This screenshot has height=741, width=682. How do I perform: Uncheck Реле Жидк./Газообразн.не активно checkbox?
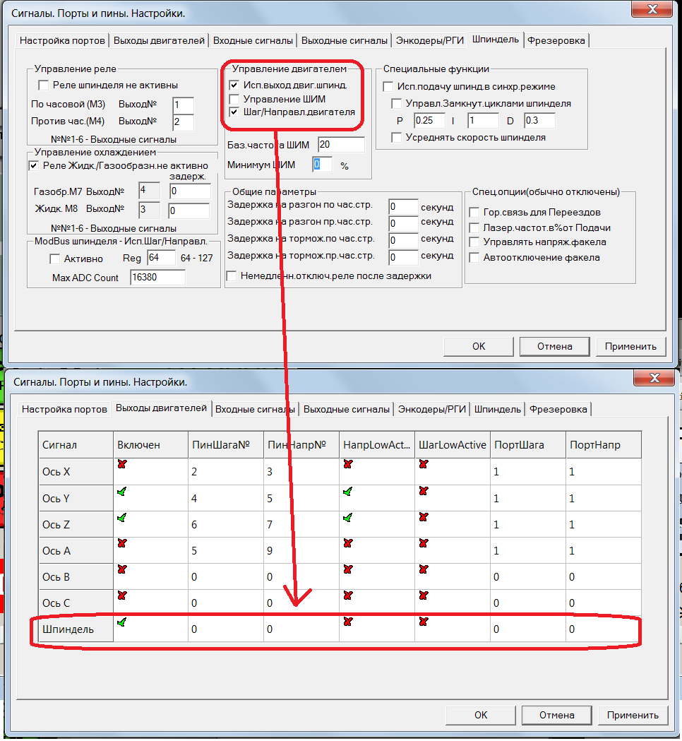point(33,165)
